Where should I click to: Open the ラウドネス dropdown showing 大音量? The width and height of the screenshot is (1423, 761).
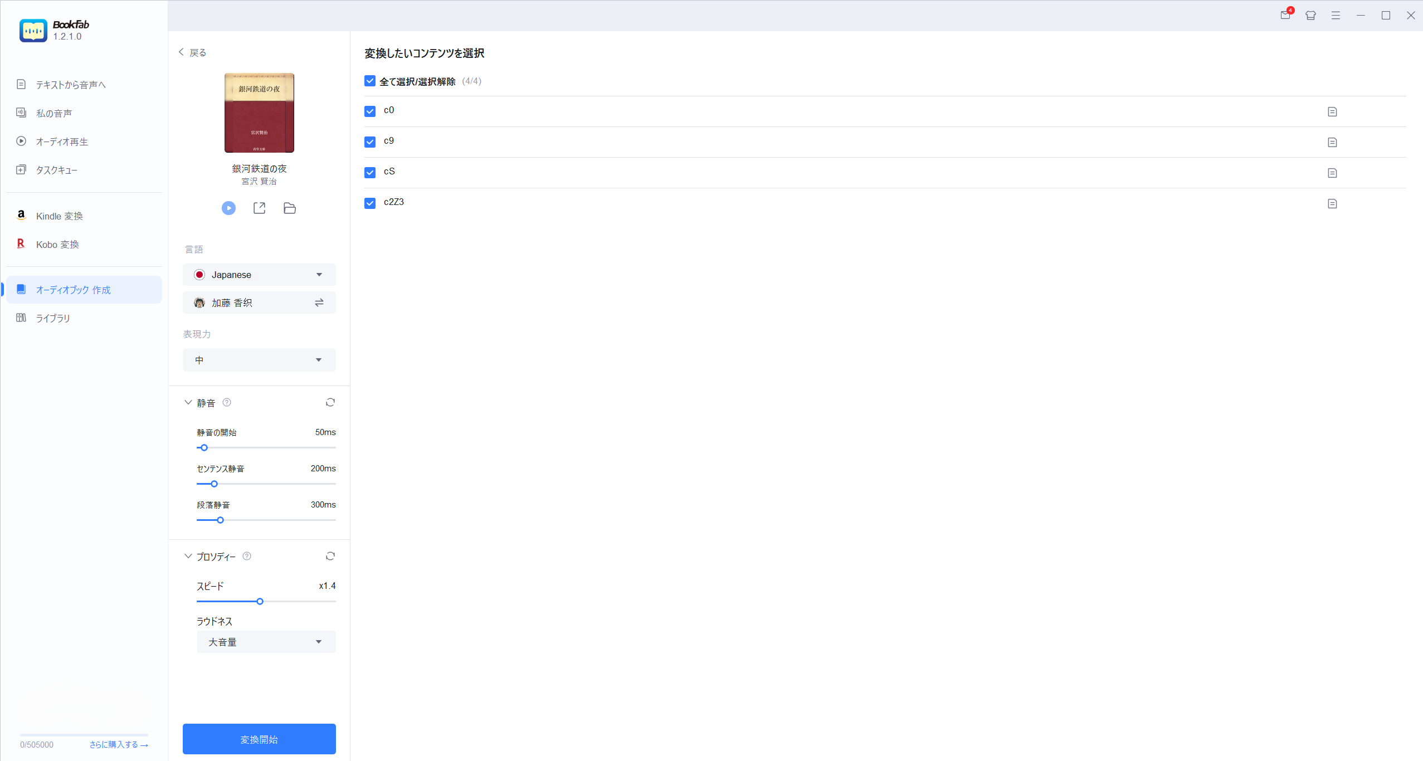point(266,642)
